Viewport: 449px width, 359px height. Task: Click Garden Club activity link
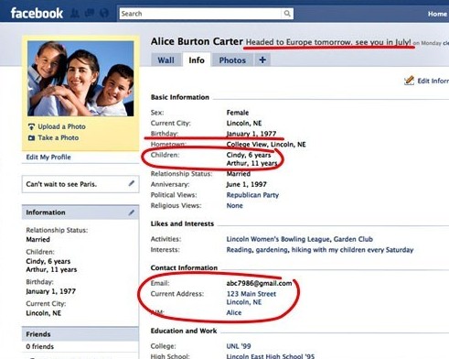[x=353, y=239]
